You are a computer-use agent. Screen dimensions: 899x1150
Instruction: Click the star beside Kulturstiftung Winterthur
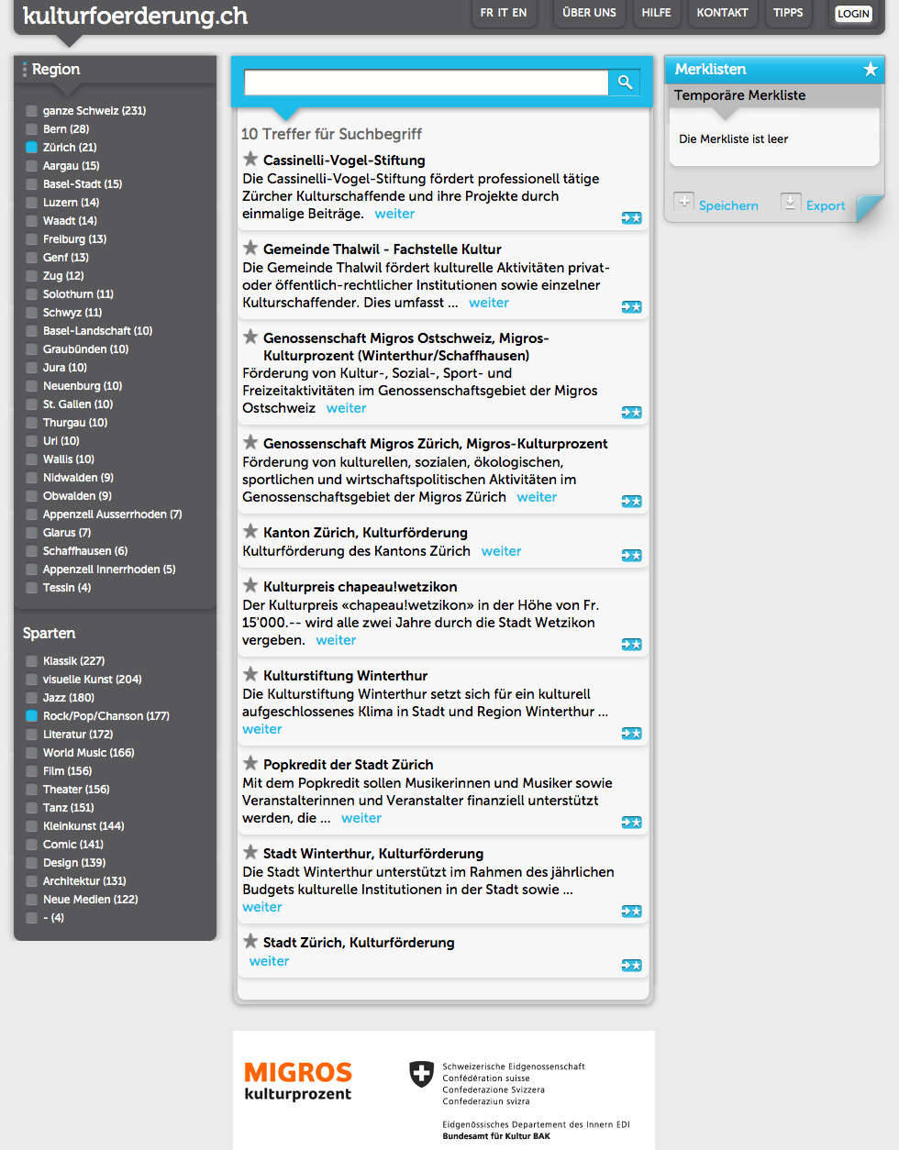[250, 674]
